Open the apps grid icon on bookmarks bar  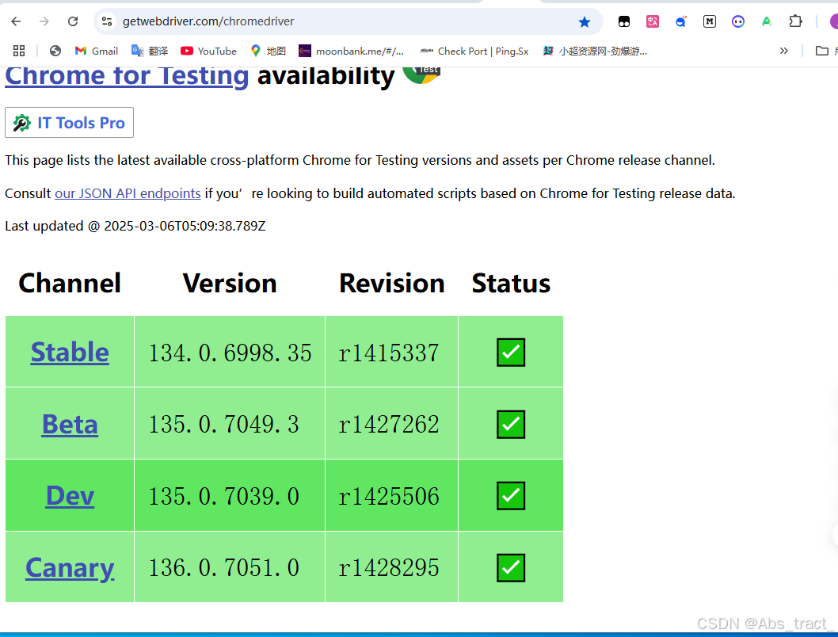point(19,50)
